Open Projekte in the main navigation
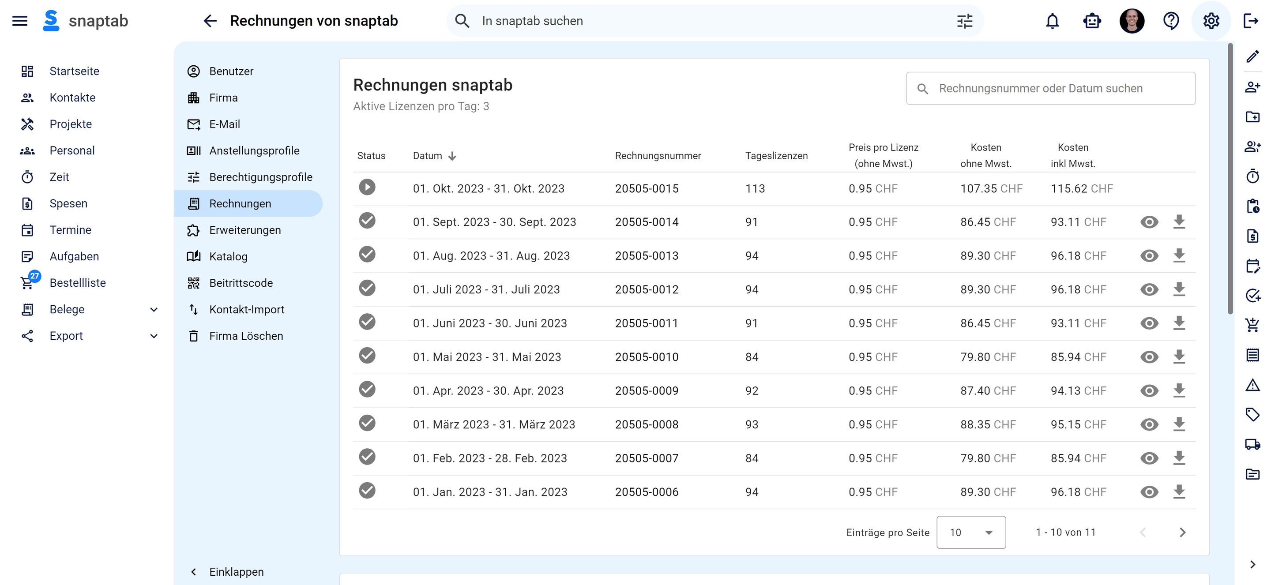The image size is (1271, 585). click(x=71, y=124)
